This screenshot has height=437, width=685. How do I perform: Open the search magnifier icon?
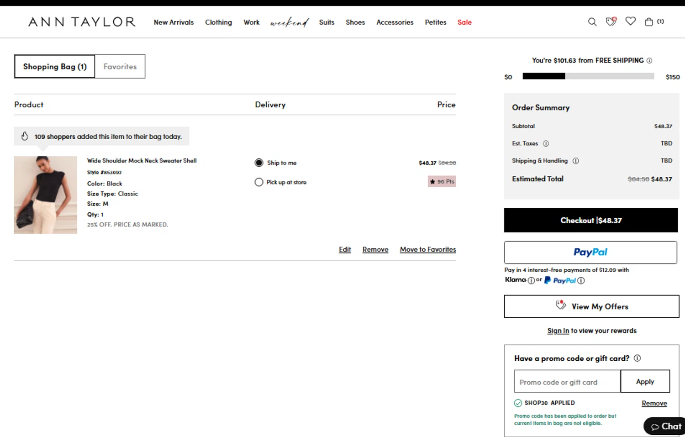pyautogui.click(x=592, y=22)
